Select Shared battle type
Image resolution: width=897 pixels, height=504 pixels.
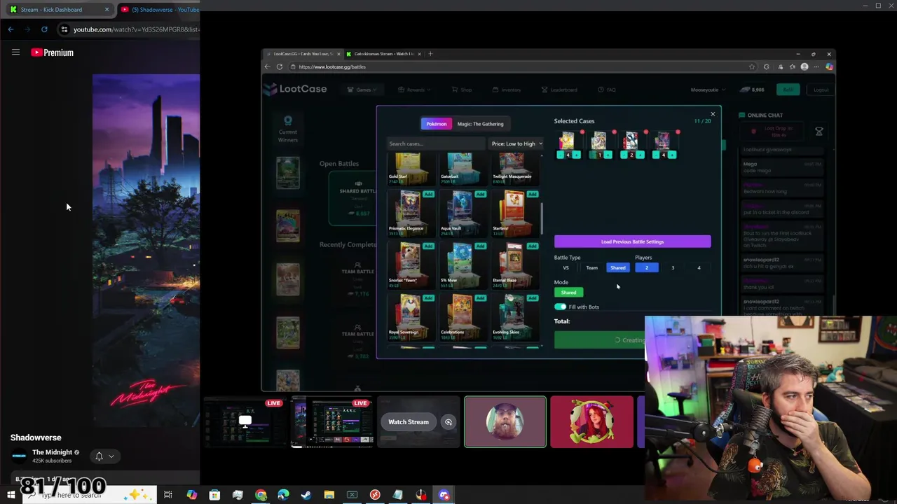(617, 267)
